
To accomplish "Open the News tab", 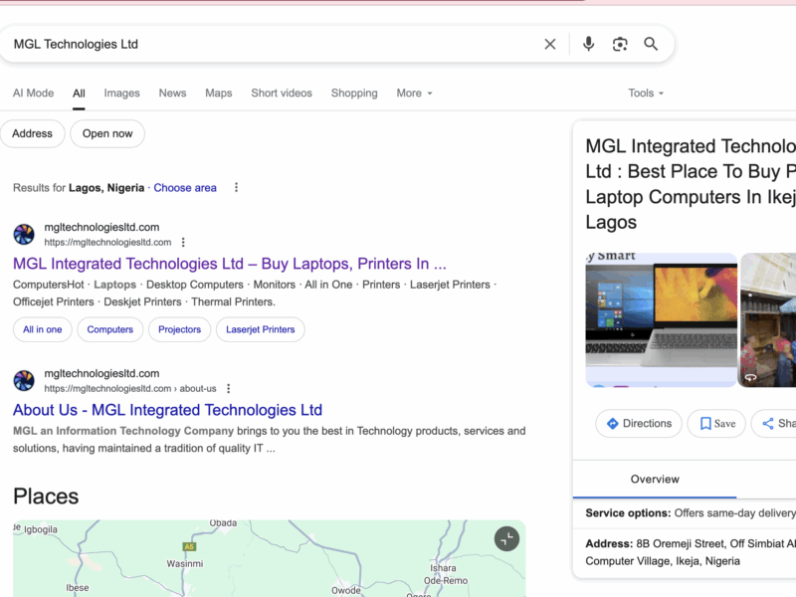I will (x=172, y=94).
